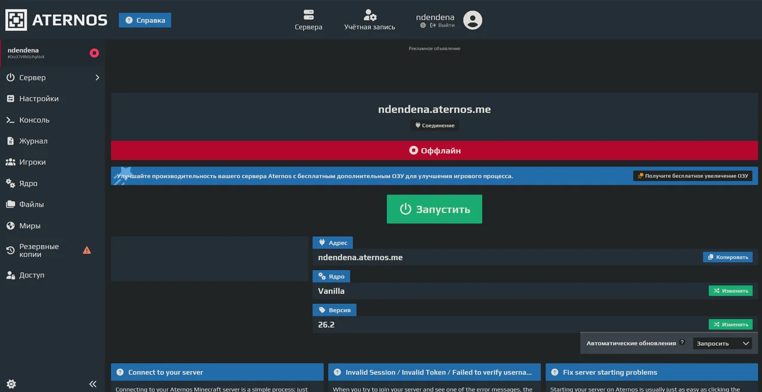The height and width of the screenshot is (392, 762).
Task: Click question icon on Fix server starting problems
Action: tap(555, 372)
